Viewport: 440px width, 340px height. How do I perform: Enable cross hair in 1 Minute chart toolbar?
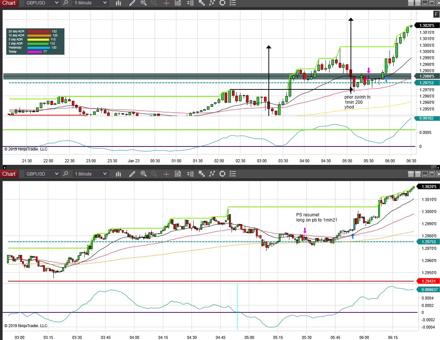point(166,174)
